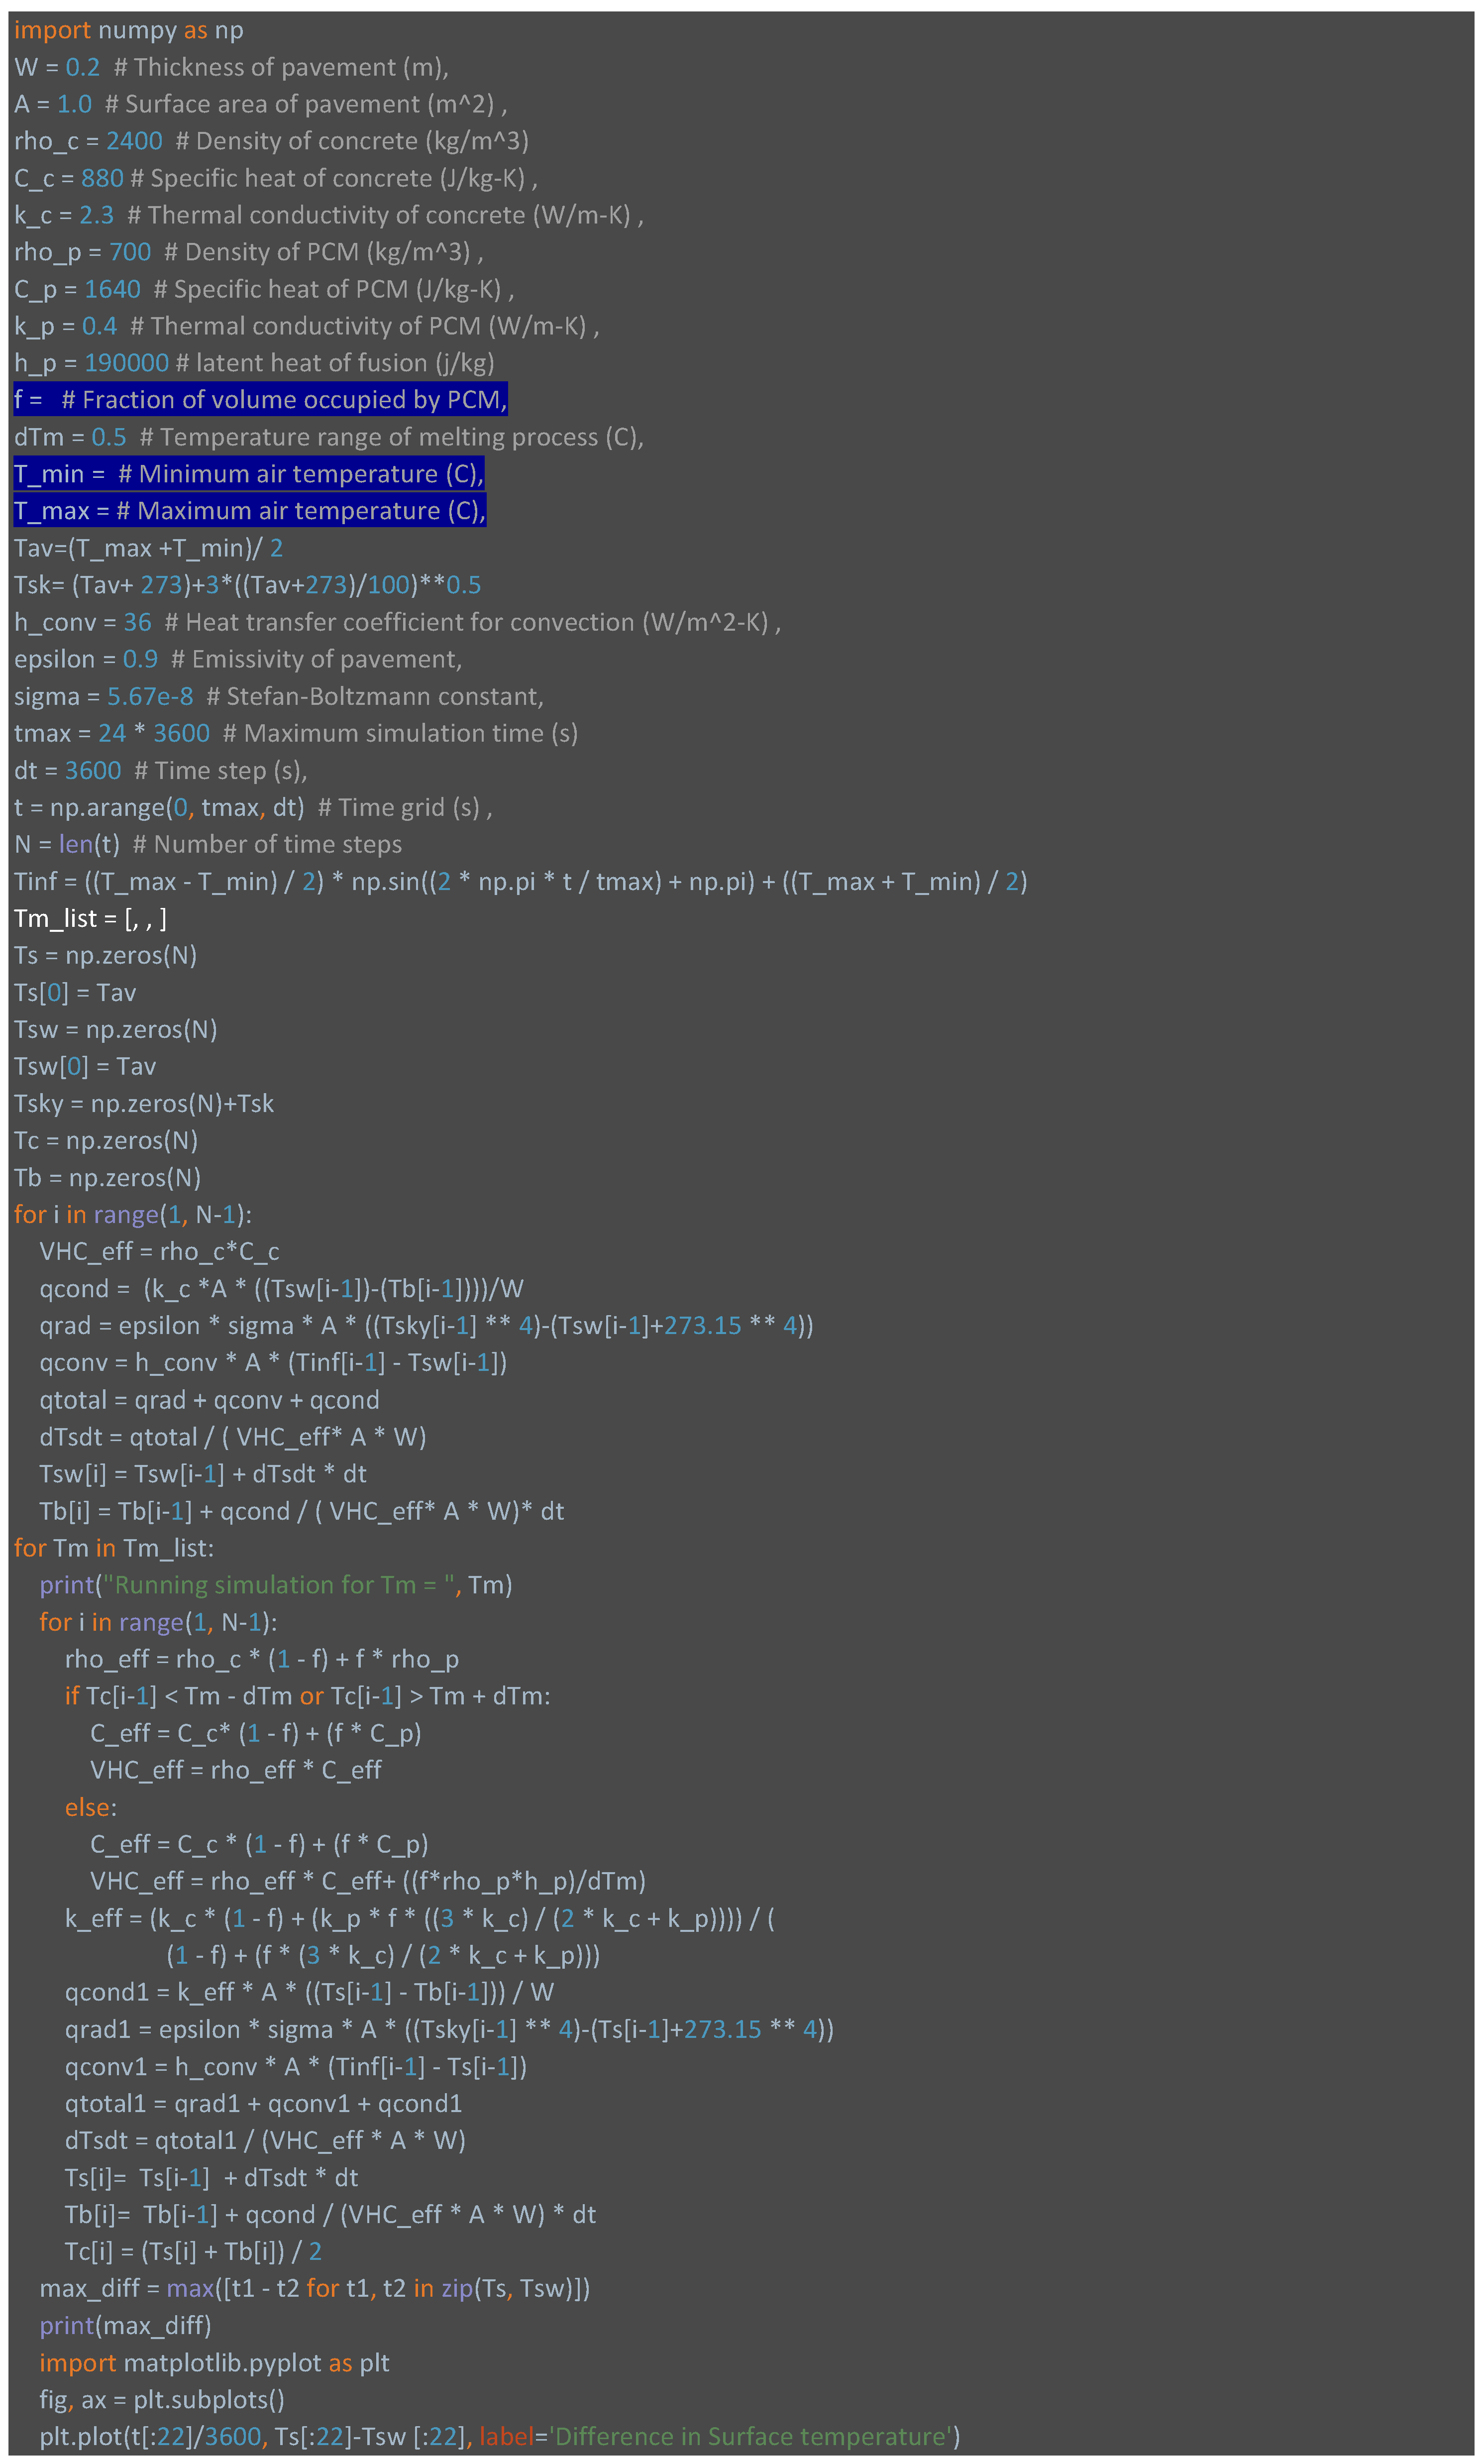Screen dimensions: 1484x2464
Task: Click the 'h_p = 190000' latent heat line
Action: (x=254, y=363)
